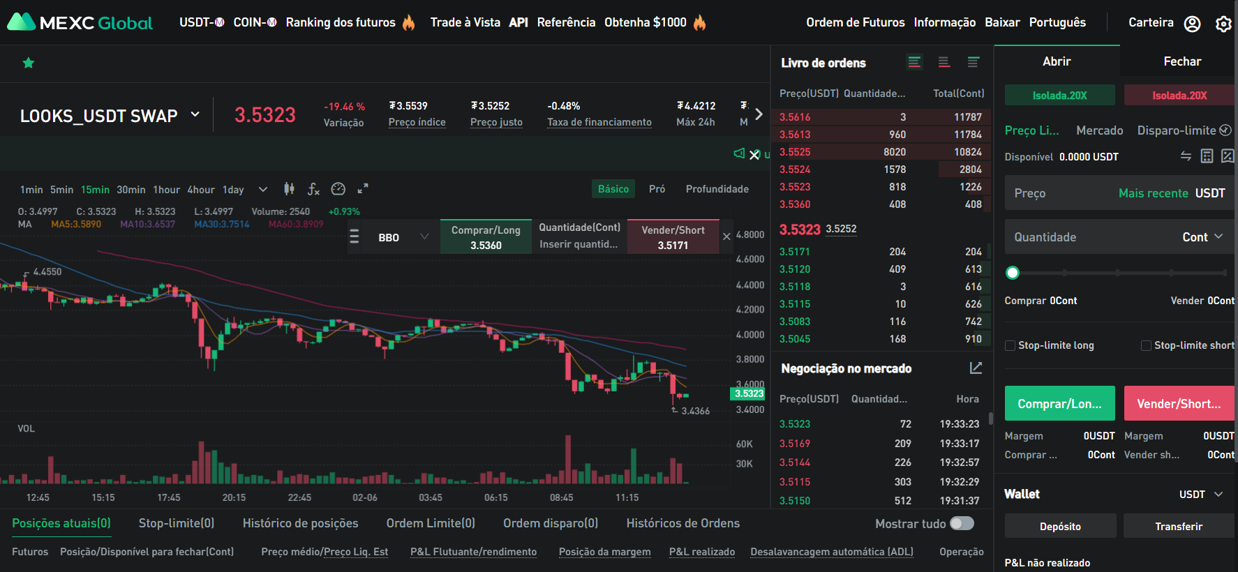This screenshot has height=572, width=1238.
Task: Select 1hour chart interval
Action: click(x=167, y=190)
